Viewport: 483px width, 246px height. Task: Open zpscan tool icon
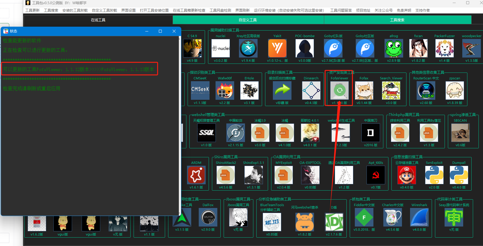455,90
